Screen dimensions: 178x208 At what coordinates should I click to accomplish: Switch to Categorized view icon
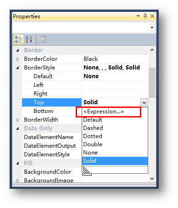[x=18, y=39]
